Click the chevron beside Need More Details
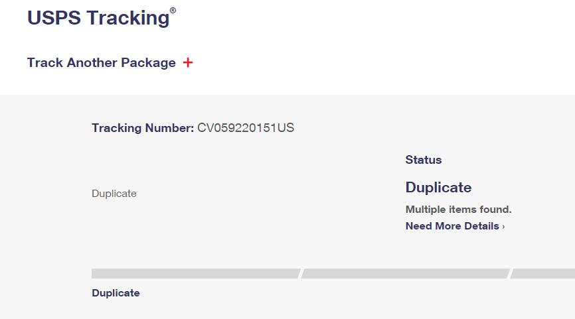575x319 pixels. coord(503,227)
